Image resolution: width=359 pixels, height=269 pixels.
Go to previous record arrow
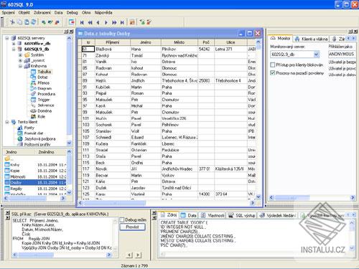pos(98,22)
